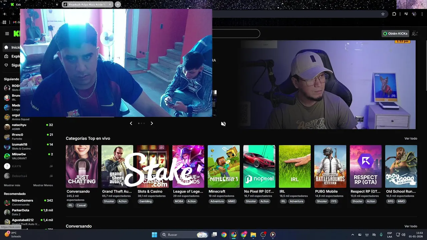Open the IRL category thumbnail

coord(295,166)
